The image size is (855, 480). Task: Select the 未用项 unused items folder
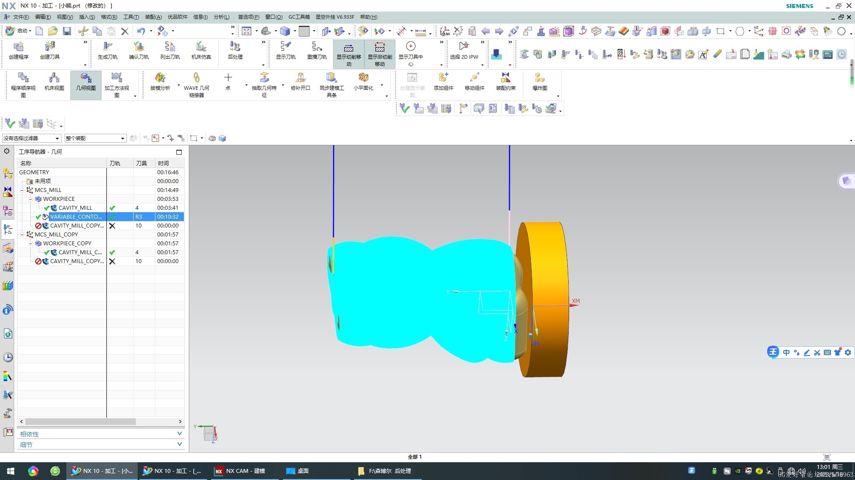[x=42, y=181]
